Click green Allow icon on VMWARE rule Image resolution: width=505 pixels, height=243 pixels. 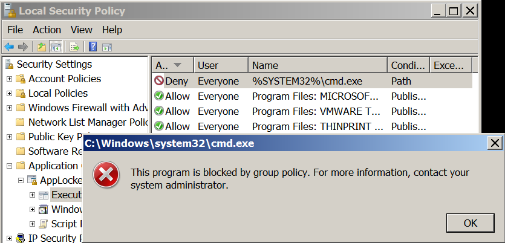click(159, 111)
